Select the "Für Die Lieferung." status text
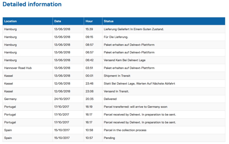Screen dimensions: 229x144 pyautogui.click(x=116, y=37)
